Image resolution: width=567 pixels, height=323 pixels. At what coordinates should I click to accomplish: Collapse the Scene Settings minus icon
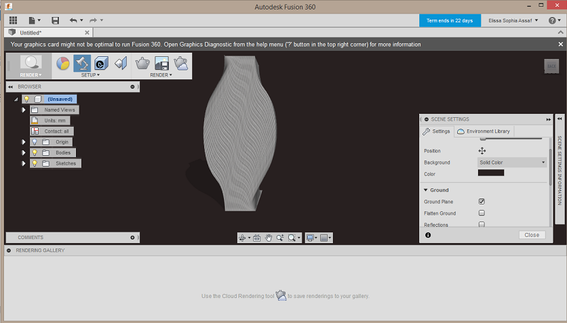(427, 119)
